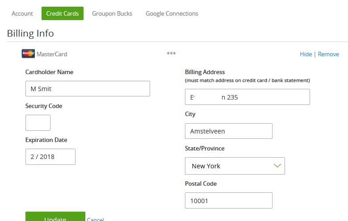Image resolution: width=348 pixels, height=221 pixels.
Task: Select the City field containing Amstelveen
Action: click(228, 131)
